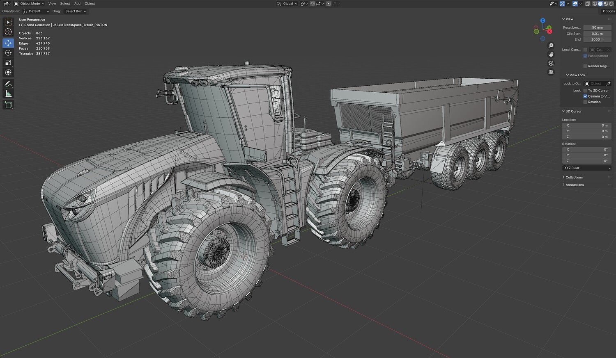
Task: Enable Lock To 3D Cursor checkbox
Action: [585, 91]
